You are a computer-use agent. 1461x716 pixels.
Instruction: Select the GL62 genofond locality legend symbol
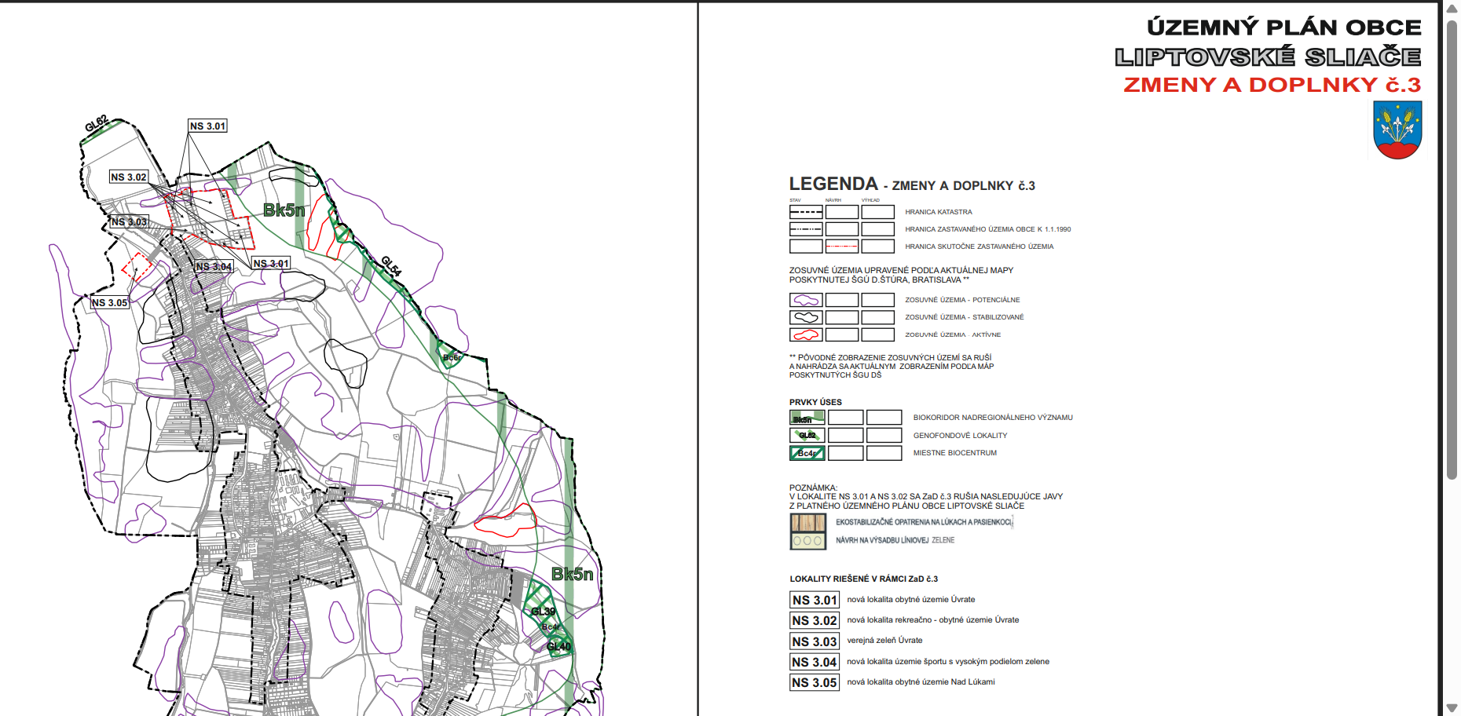point(807,435)
